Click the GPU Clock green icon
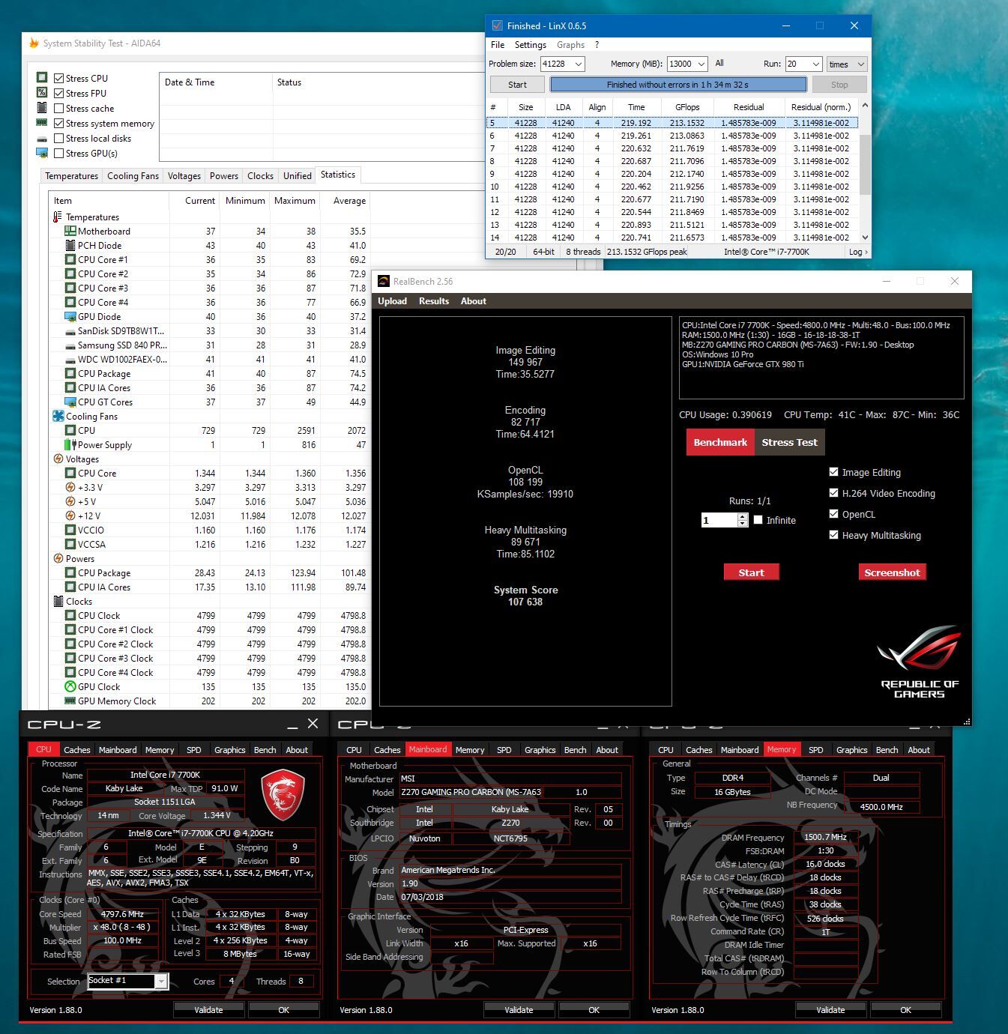The height and width of the screenshot is (1034, 1008). click(x=70, y=687)
